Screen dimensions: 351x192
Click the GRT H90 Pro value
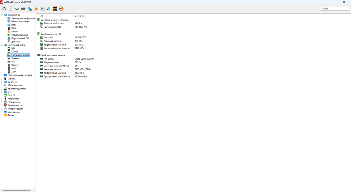click(81, 27)
